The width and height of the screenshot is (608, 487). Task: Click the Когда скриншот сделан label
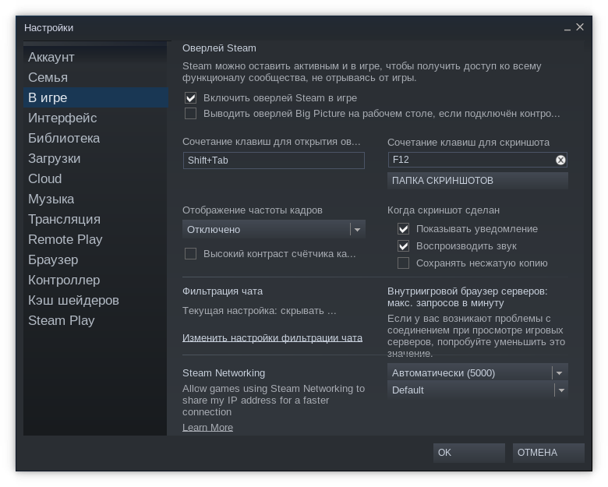click(x=444, y=210)
